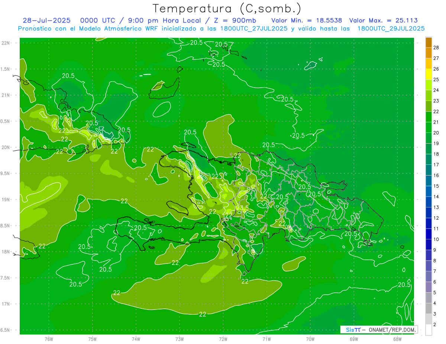Click the "74W" longitude axis label
The height and width of the screenshot is (344, 446).
(136, 339)
